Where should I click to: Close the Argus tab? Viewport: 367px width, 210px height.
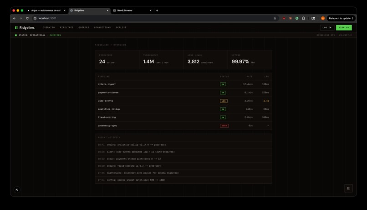65,10
